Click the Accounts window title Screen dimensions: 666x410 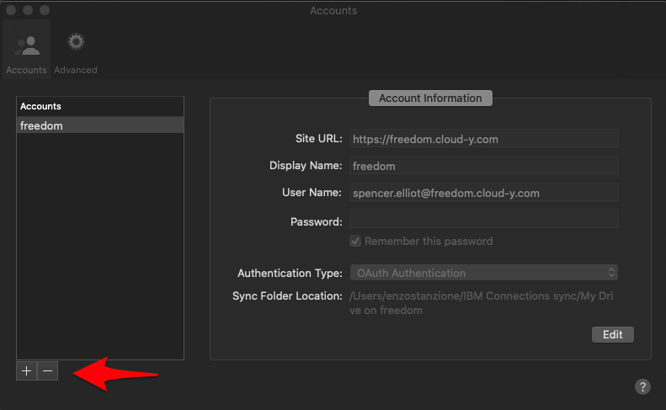coord(333,11)
